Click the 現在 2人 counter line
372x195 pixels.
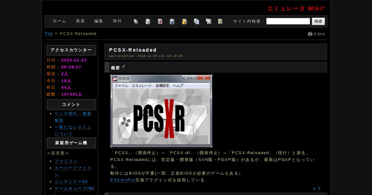pos(58,74)
